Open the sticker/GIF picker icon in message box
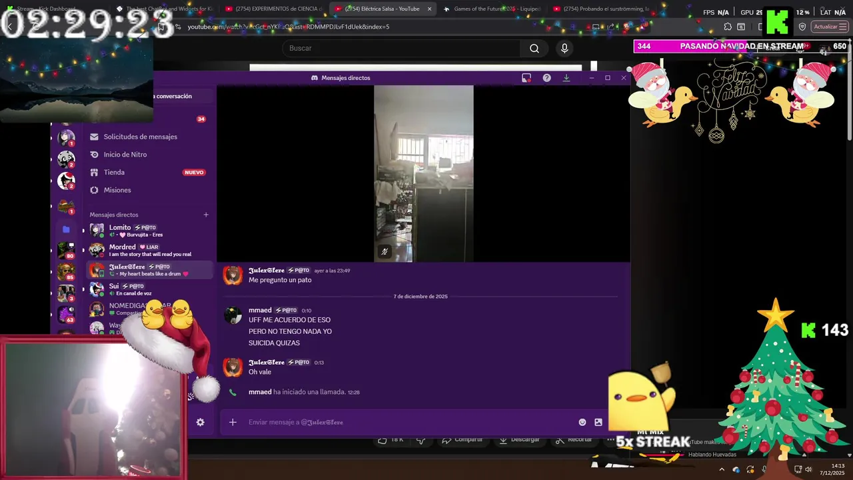This screenshot has height=480, width=853. point(598,422)
